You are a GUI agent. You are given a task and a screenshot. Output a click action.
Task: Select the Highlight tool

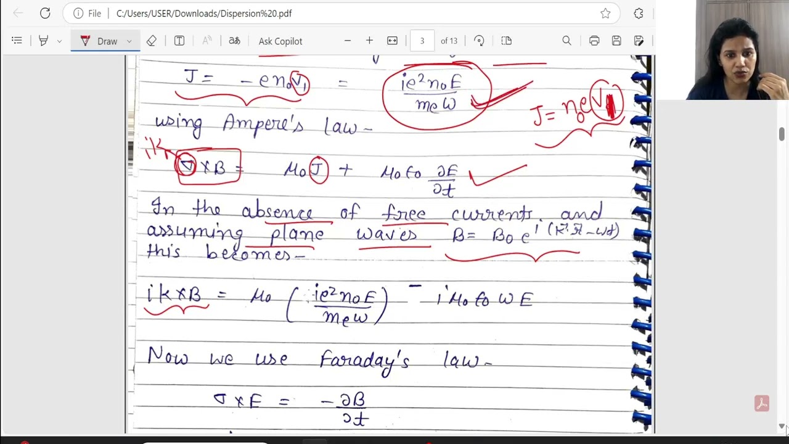[43, 41]
